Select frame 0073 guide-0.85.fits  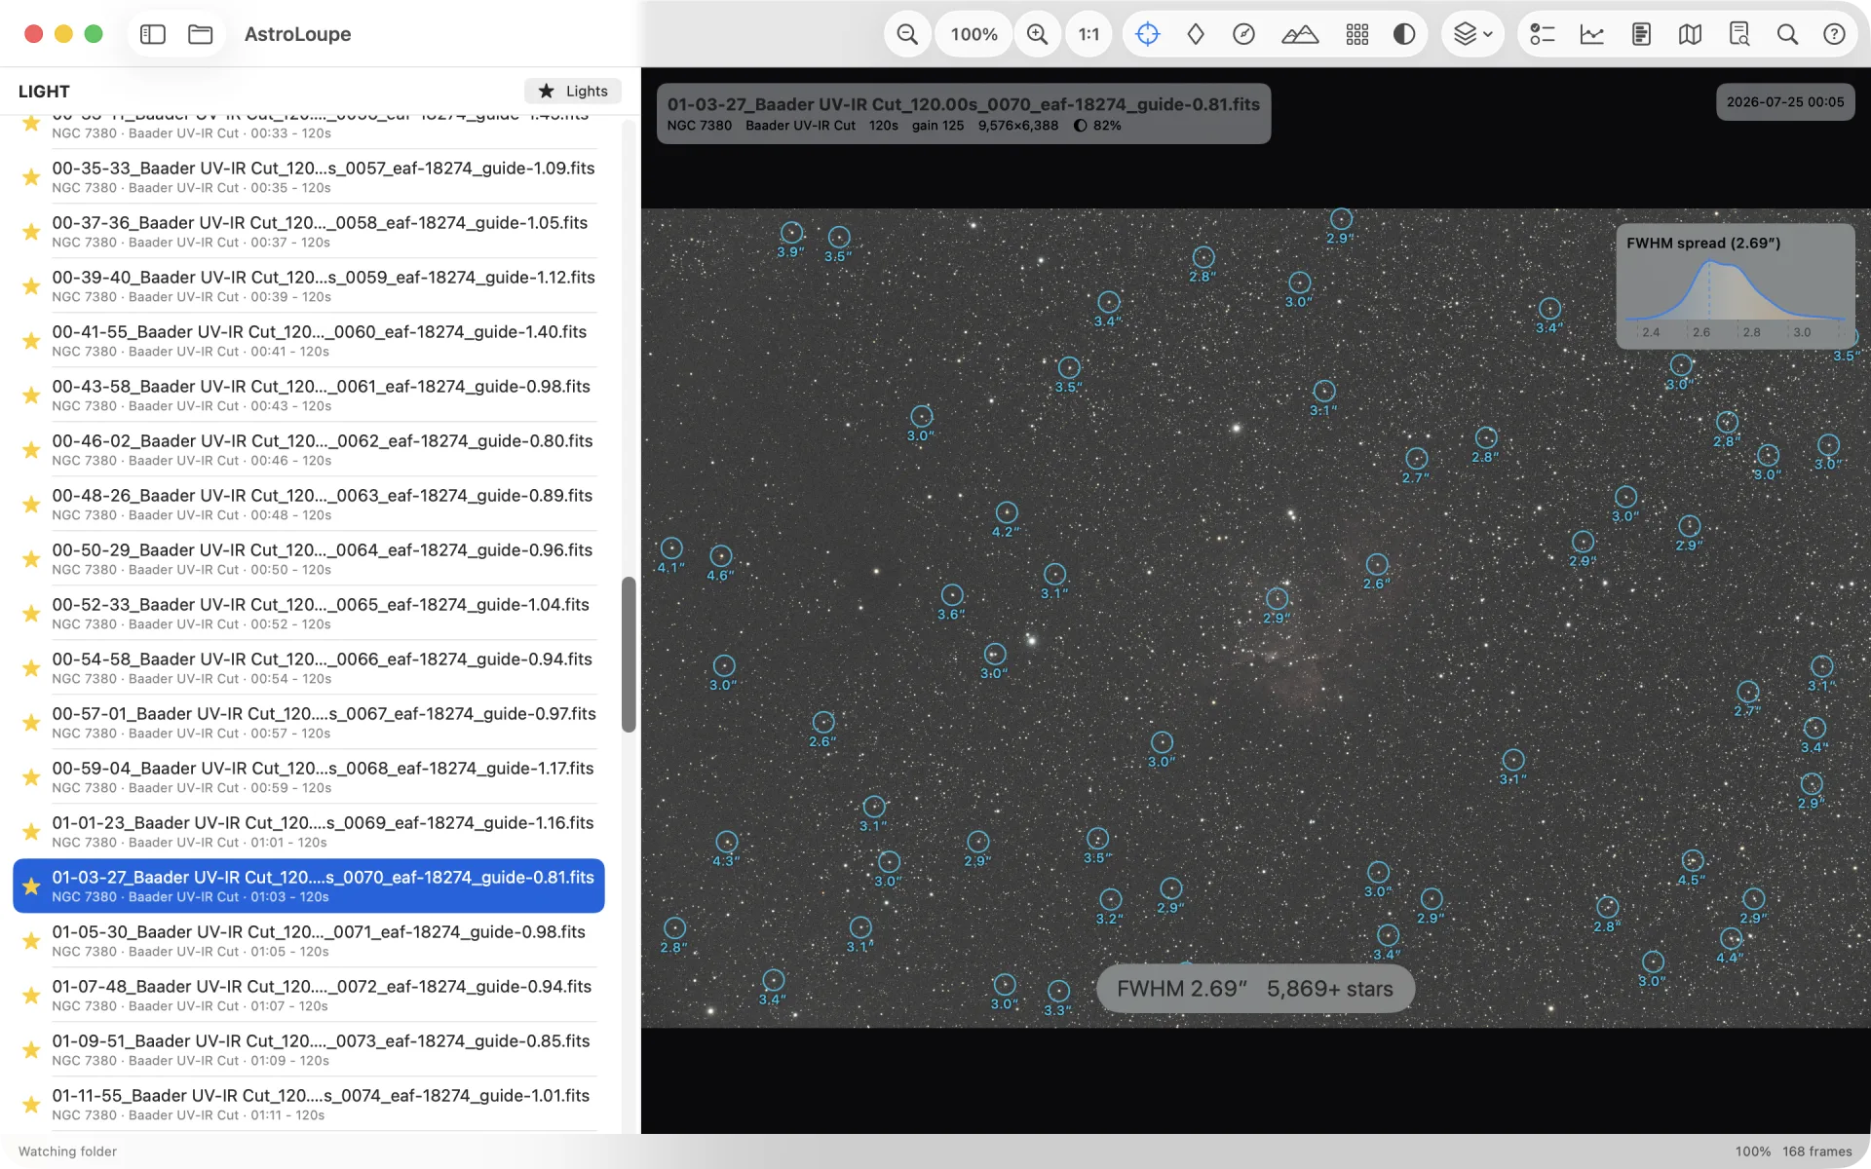308,1049
